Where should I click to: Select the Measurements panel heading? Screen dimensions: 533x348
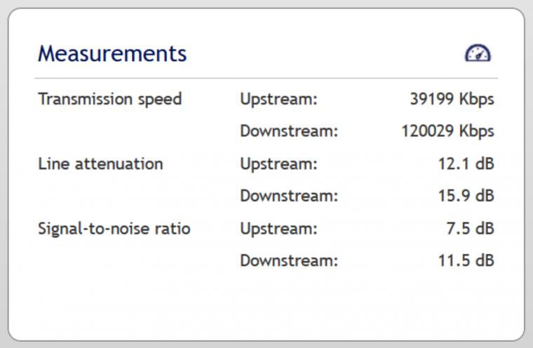point(112,54)
